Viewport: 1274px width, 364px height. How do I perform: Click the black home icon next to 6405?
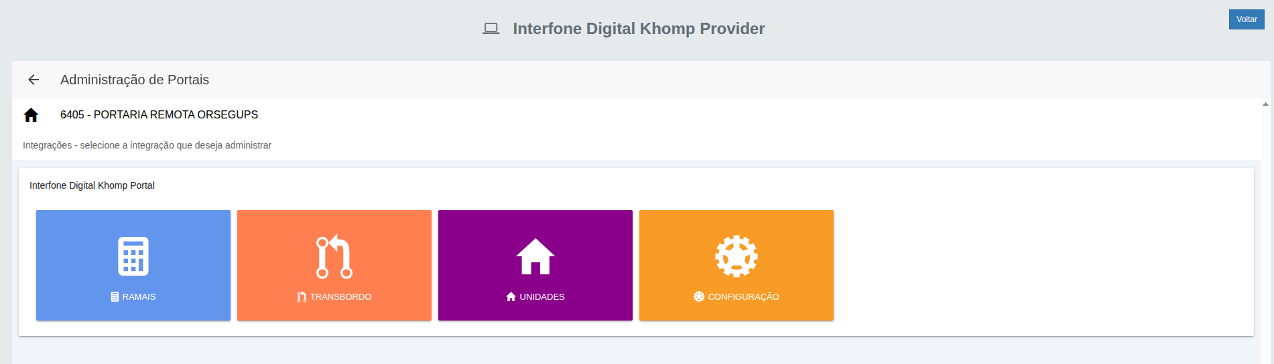pos(31,115)
